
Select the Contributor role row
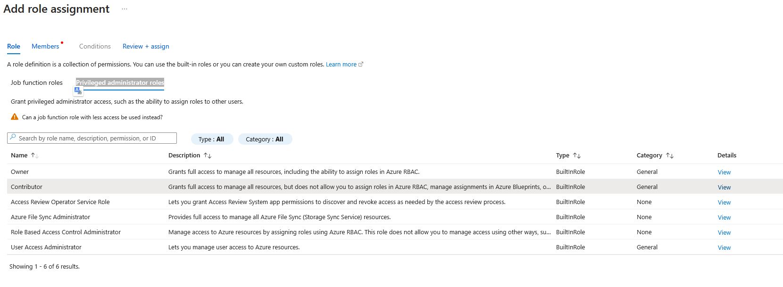(395, 187)
